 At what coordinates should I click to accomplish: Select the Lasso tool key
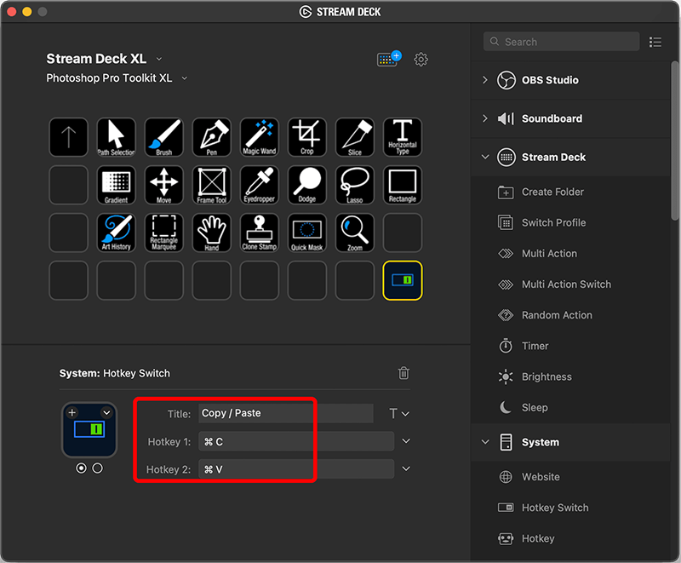[x=355, y=185]
